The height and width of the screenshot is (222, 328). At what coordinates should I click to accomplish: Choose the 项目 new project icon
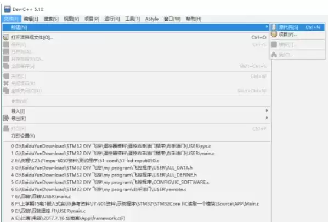point(274,34)
